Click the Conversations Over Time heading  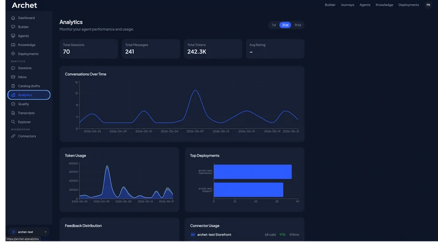pyautogui.click(x=85, y=74)
